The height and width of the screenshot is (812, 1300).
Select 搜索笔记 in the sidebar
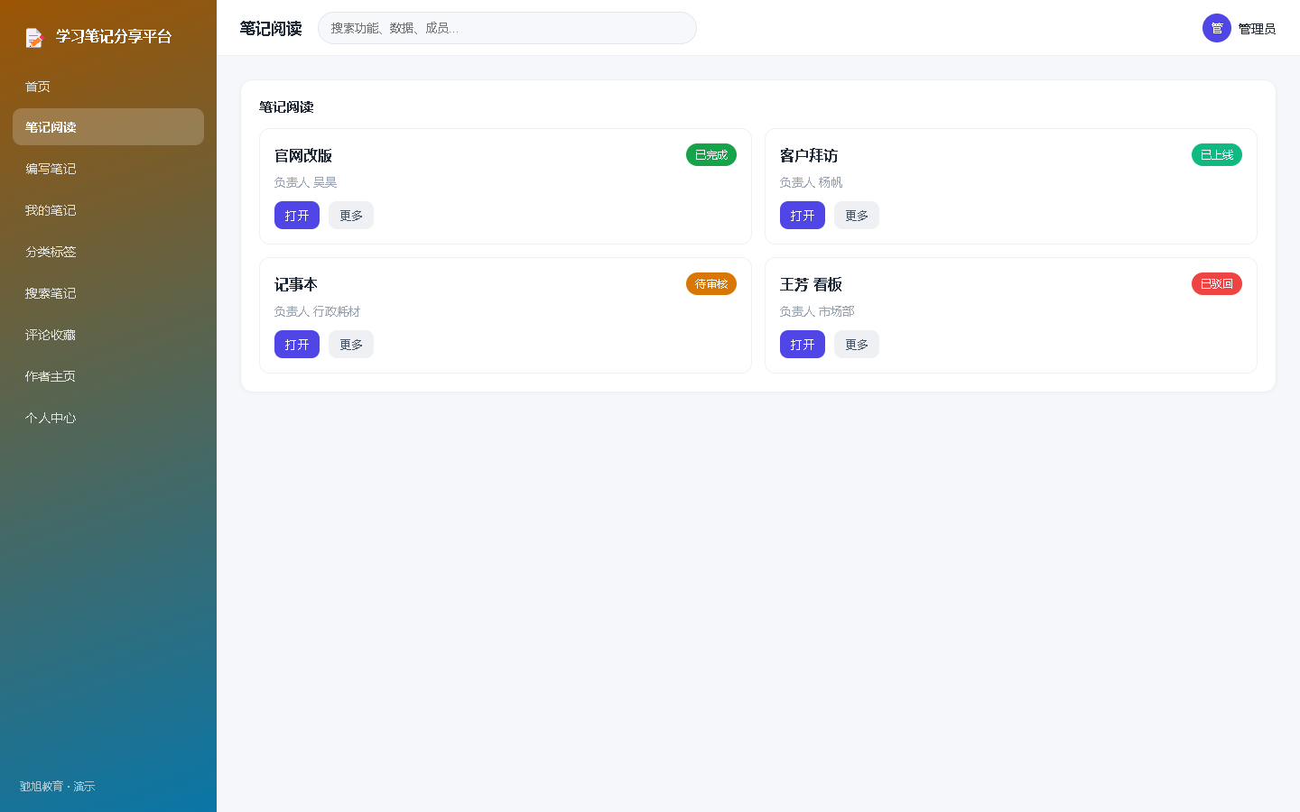point(108,293)
